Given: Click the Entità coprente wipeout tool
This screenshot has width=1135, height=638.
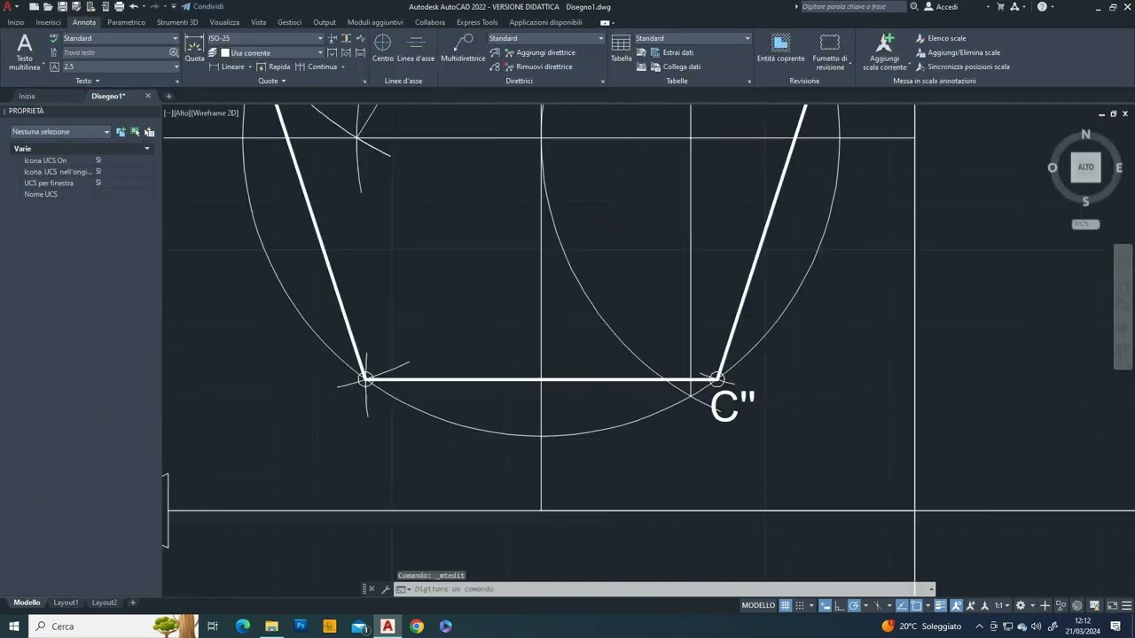Looking at the screenshot, I should click(780, 49).
